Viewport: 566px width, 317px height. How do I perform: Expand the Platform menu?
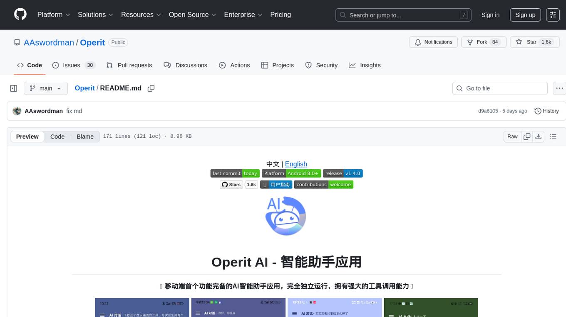(x=54, y=15)
